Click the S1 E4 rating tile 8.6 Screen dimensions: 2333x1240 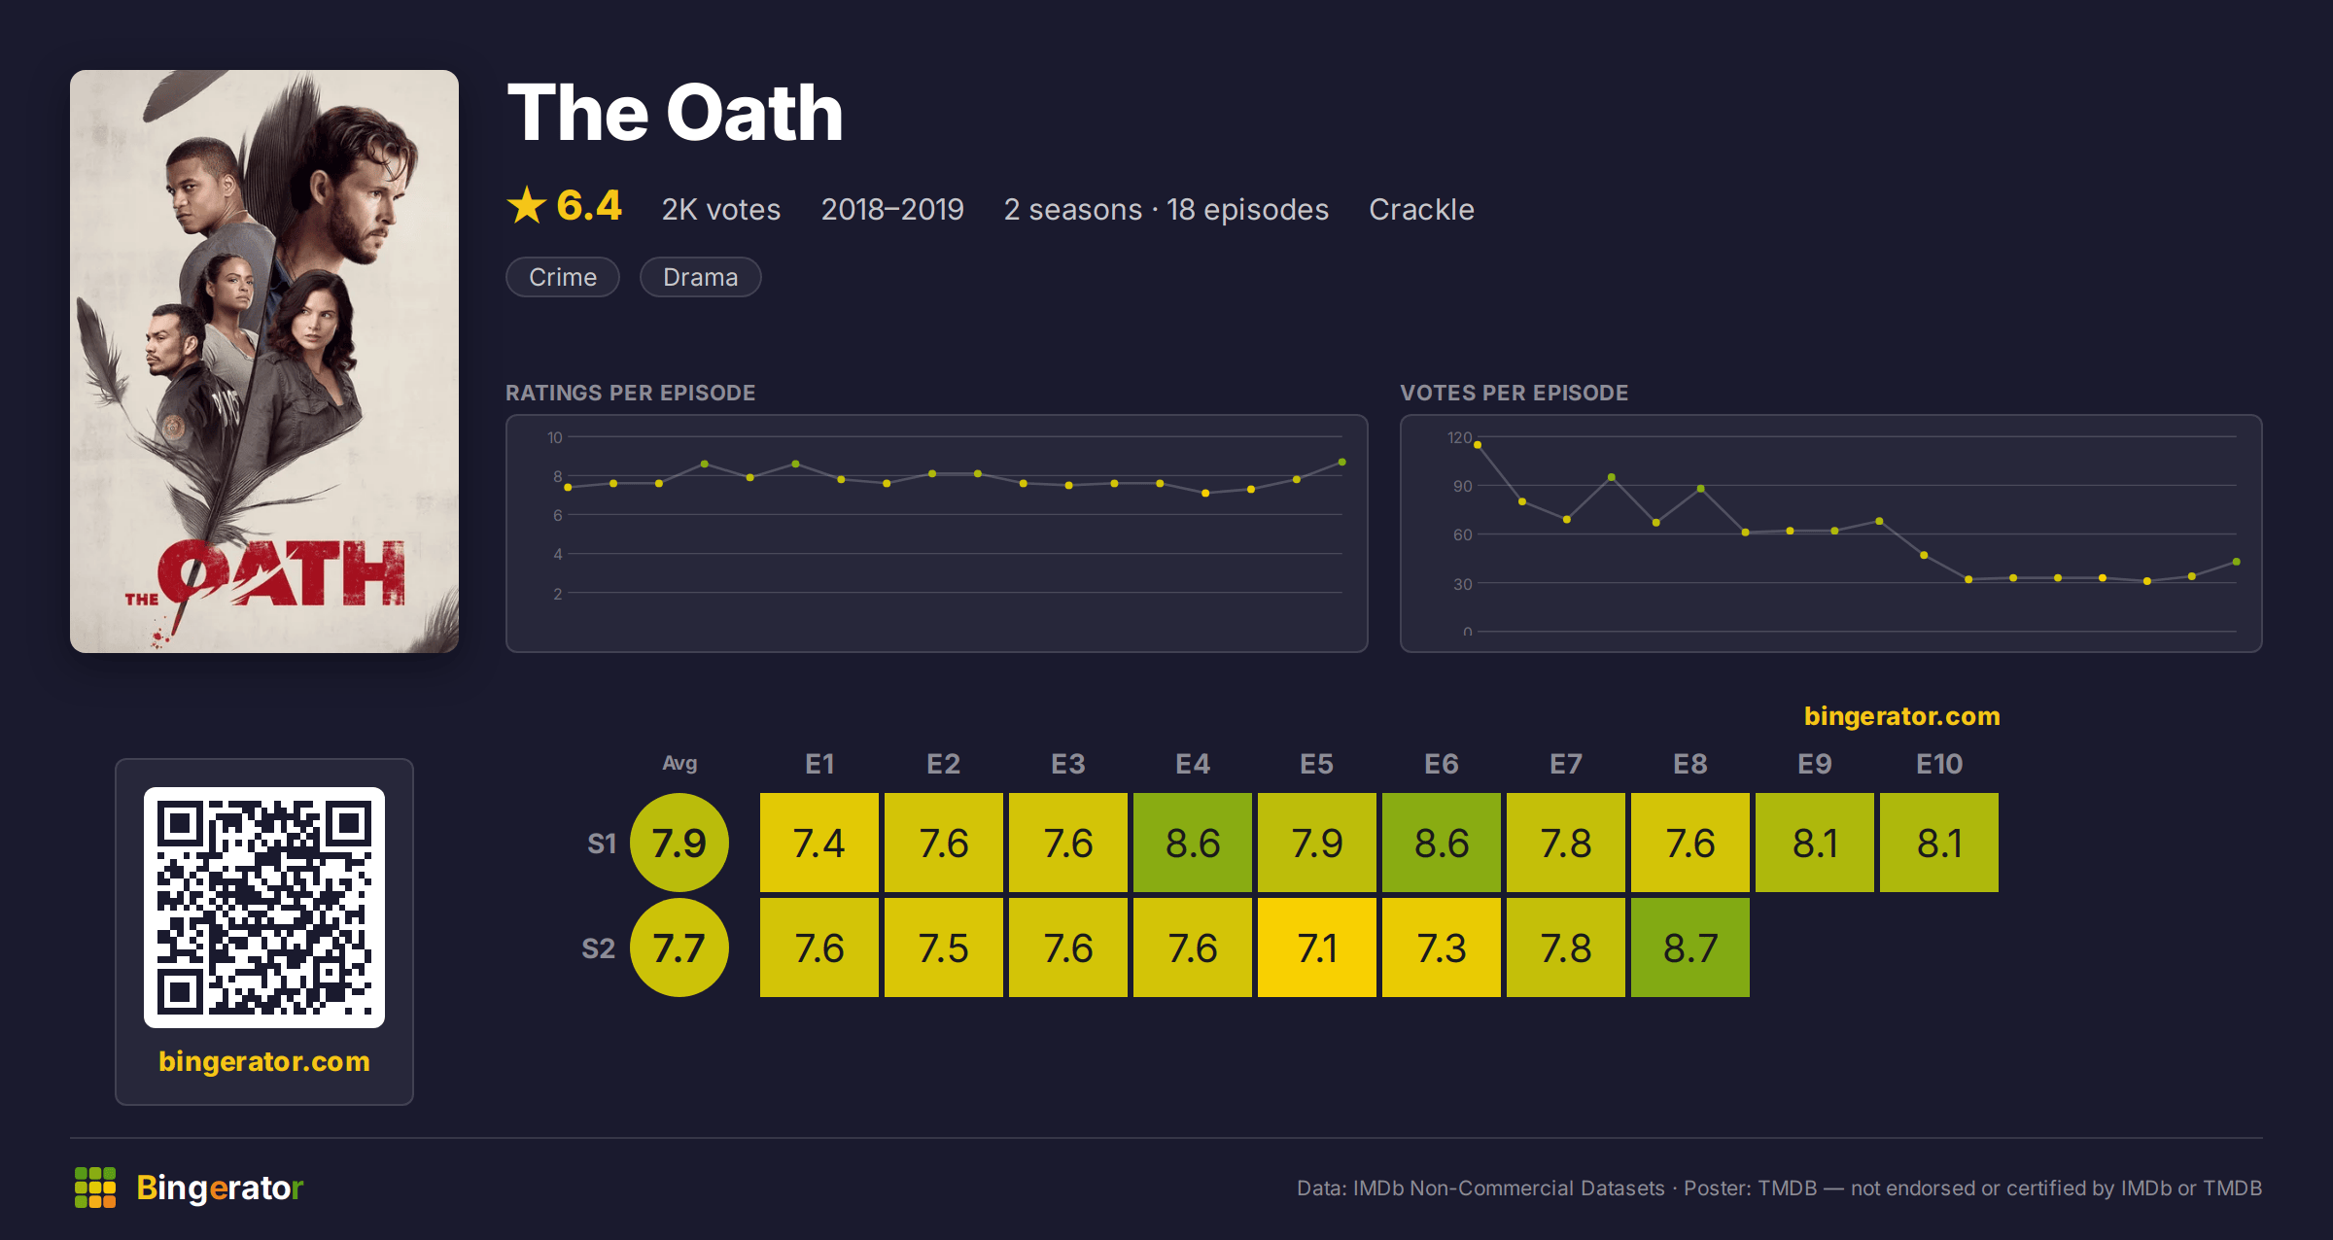click(1193, 843)
